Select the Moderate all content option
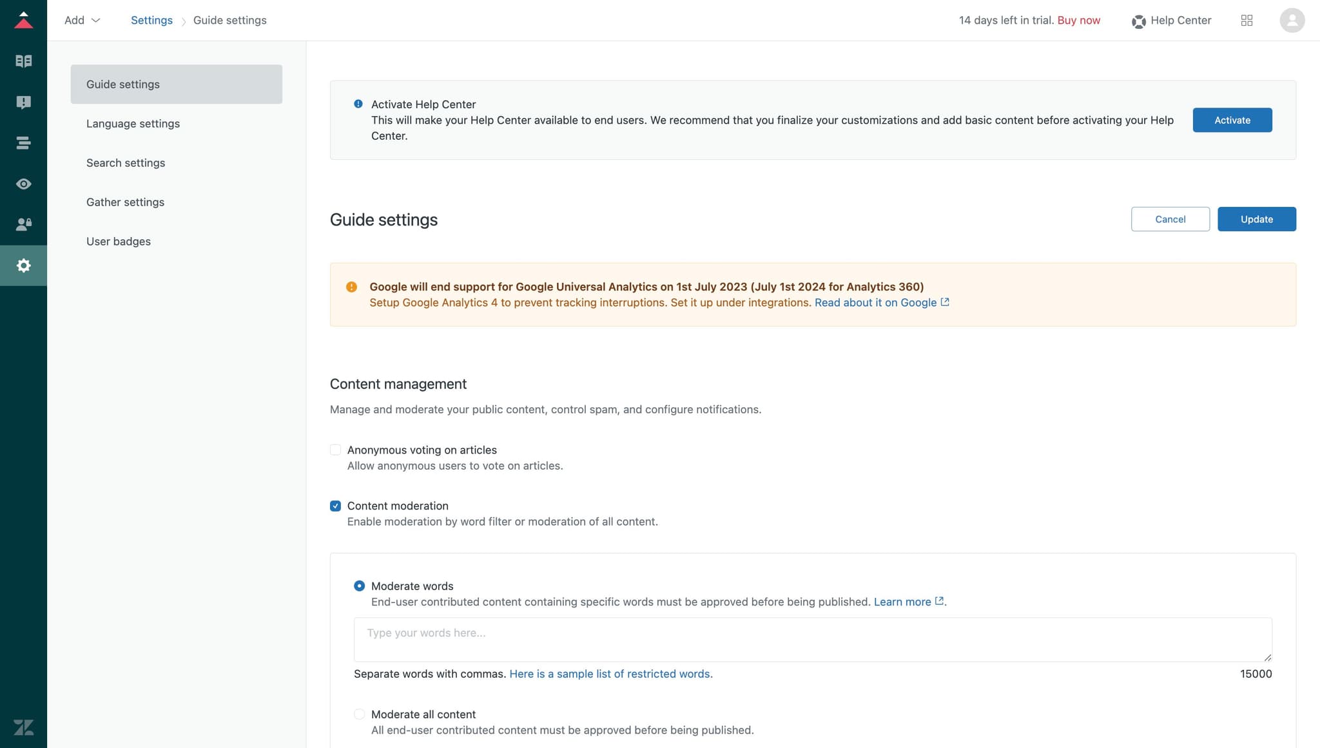Screen dimensions: 1320x748 point(359,714)
